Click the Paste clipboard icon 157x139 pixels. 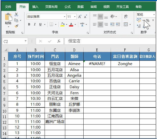click(8, 19)
